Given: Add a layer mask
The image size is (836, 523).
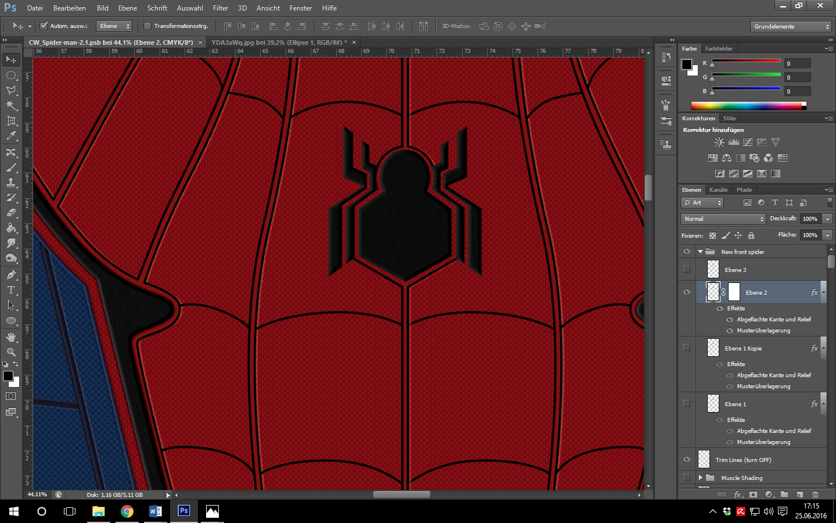Looking at the screenshot, I should pos(753,495).
